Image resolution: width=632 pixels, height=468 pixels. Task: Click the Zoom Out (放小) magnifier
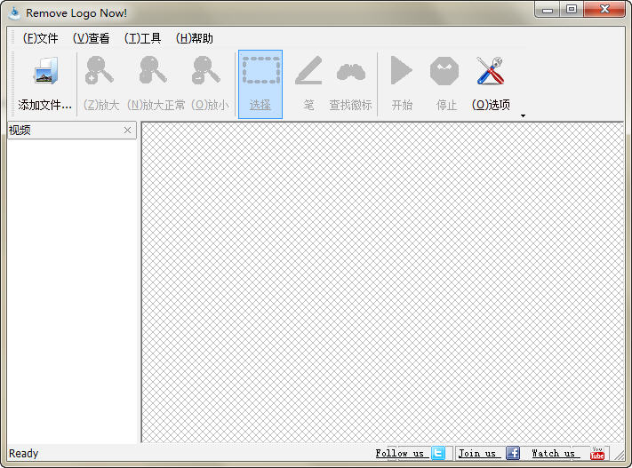(206, 70)
